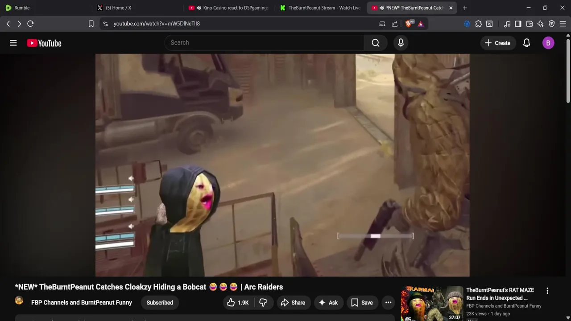571x321 pixels.
Task: Click the Ask button
Action: [x=328, y=303]
